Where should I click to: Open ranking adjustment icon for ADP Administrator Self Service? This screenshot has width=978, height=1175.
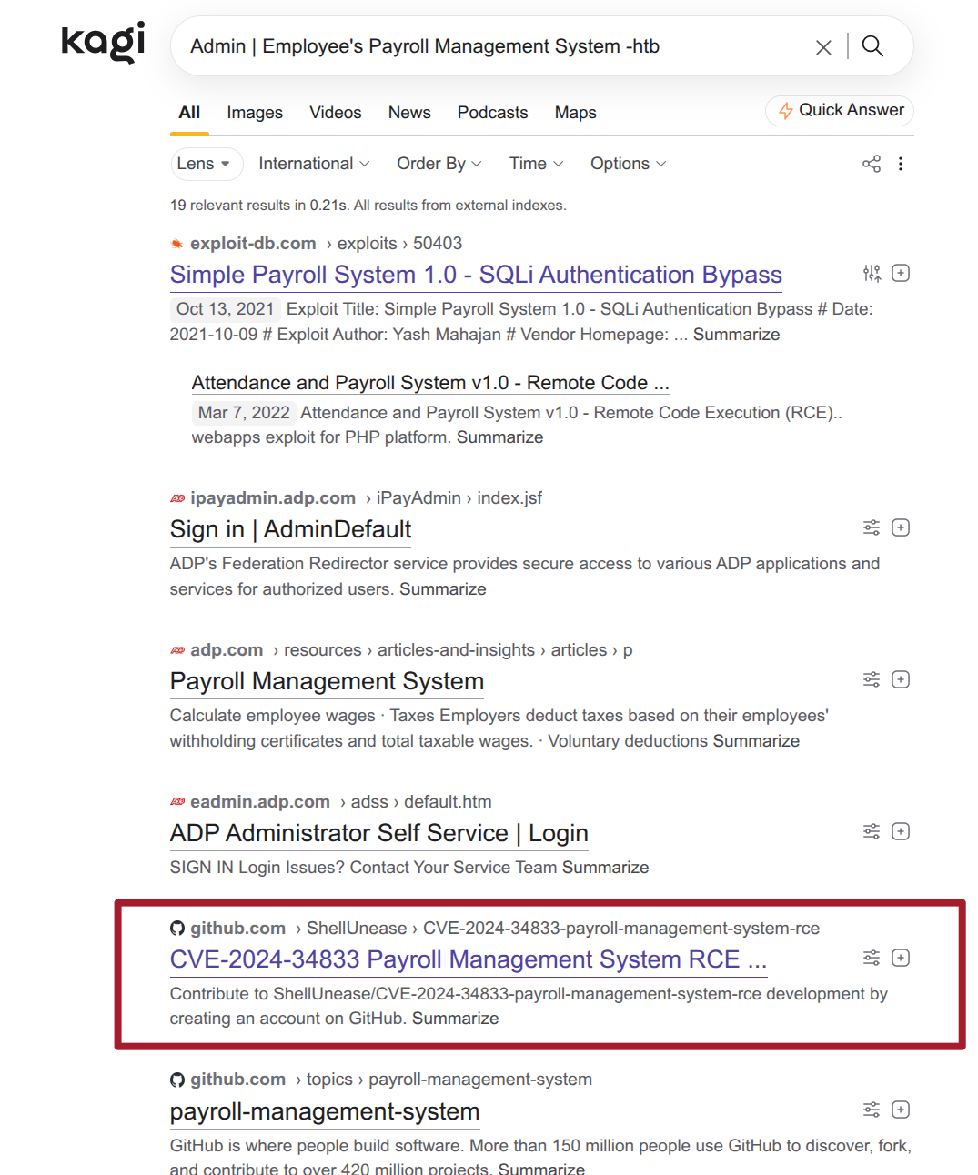tap(872, 831)
